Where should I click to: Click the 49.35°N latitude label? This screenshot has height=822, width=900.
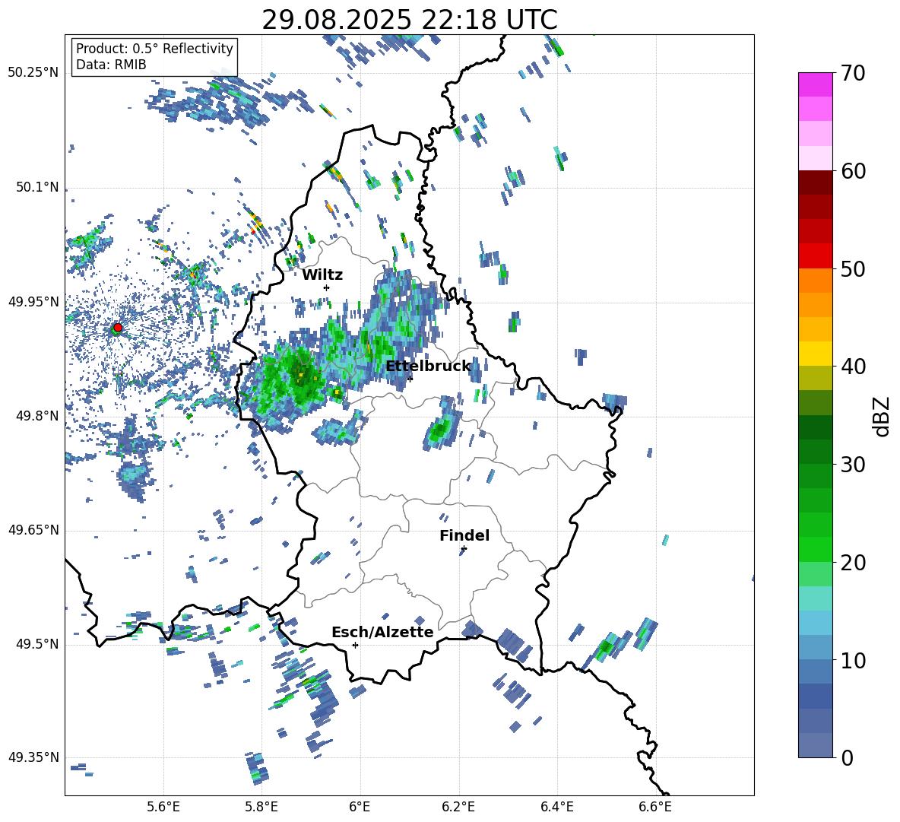tap(33, 757)
